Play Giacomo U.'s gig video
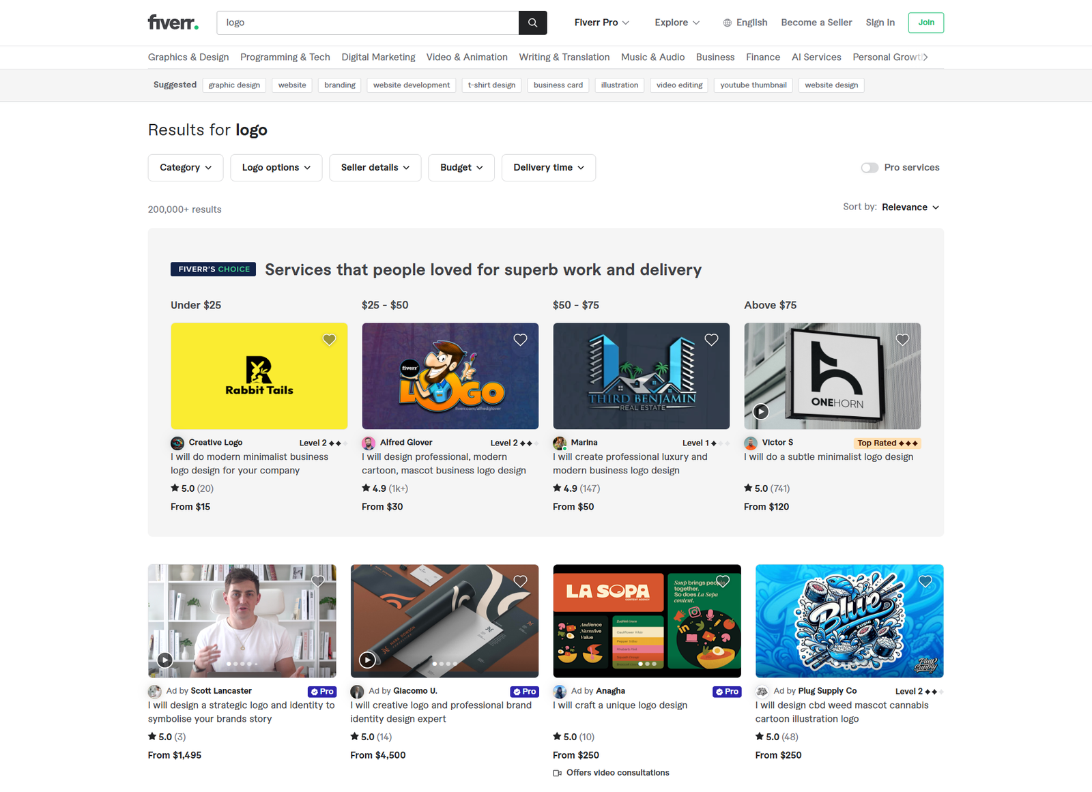 pyautogui.click(x=367, y=660)
